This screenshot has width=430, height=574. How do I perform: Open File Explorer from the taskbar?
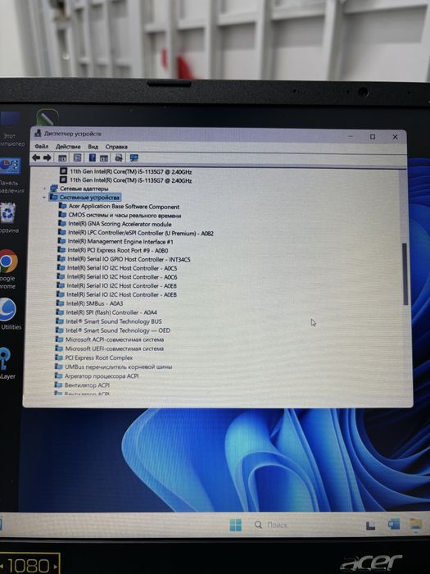click(x=415, y=525)
